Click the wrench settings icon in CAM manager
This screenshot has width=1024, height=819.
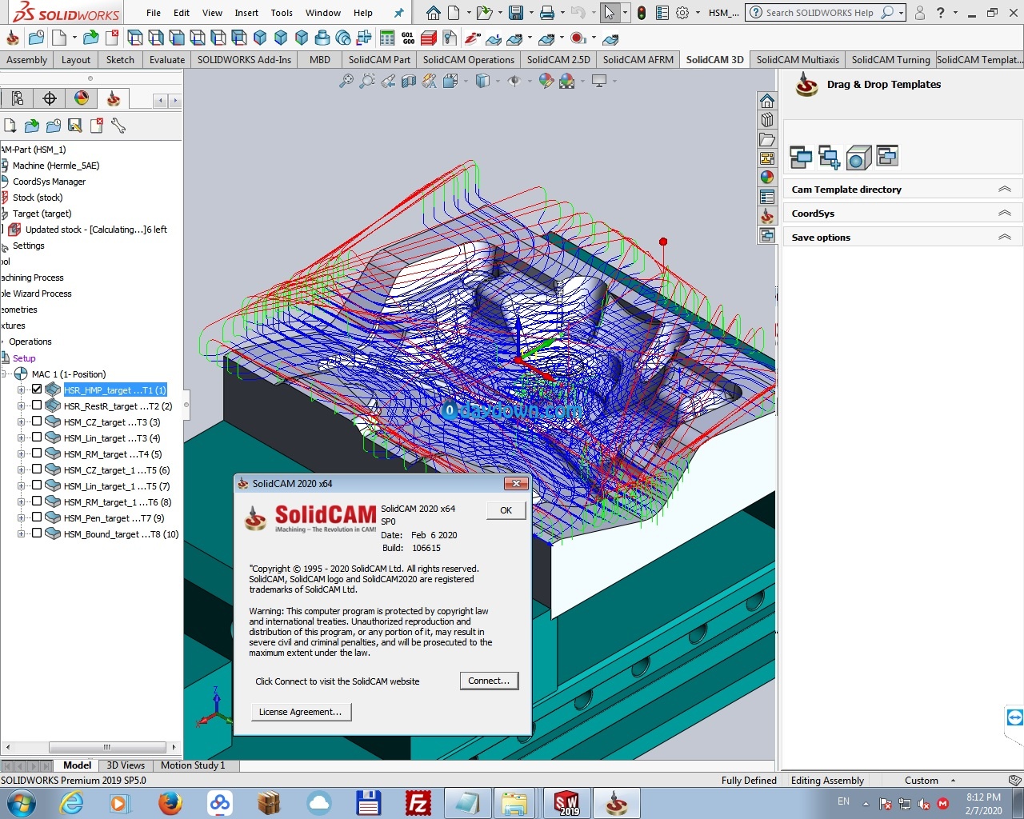(118, 126)
